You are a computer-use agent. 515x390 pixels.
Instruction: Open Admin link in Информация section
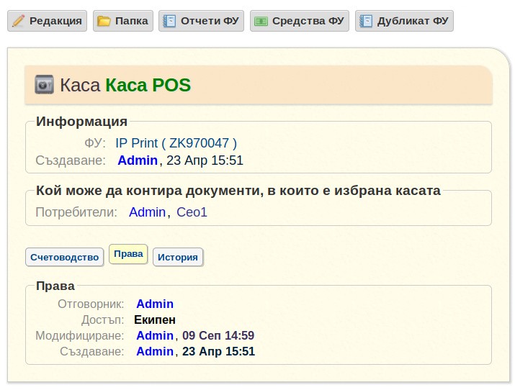tap(138, 160)
